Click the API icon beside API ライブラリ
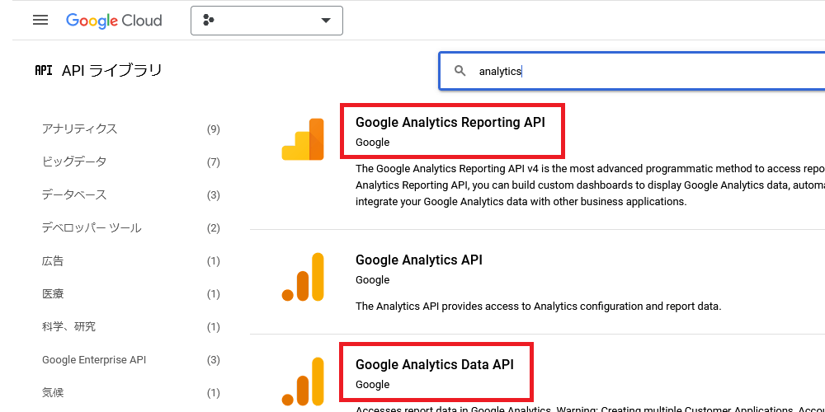This screenshot has width=825, height=412. (x=44, y=70)
